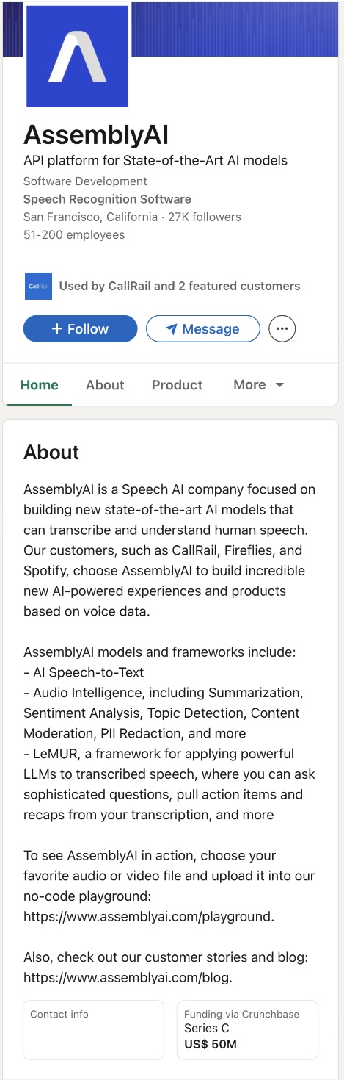Open the Speech Recognition Software category link

click(107, 199)
